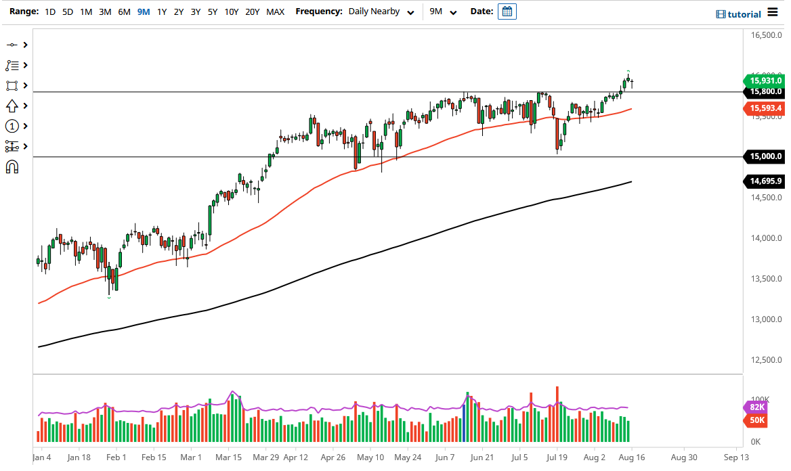Open the date calendar picker

[x=507, y=12]
